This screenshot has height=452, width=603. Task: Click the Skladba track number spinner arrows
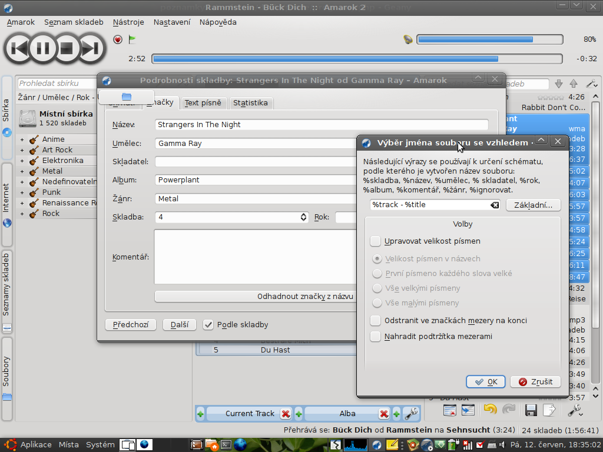click(x=303, y=217)
